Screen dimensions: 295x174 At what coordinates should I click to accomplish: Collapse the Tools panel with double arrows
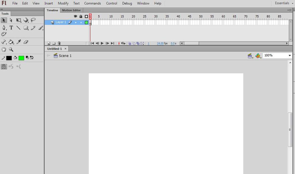coord(1,9)
